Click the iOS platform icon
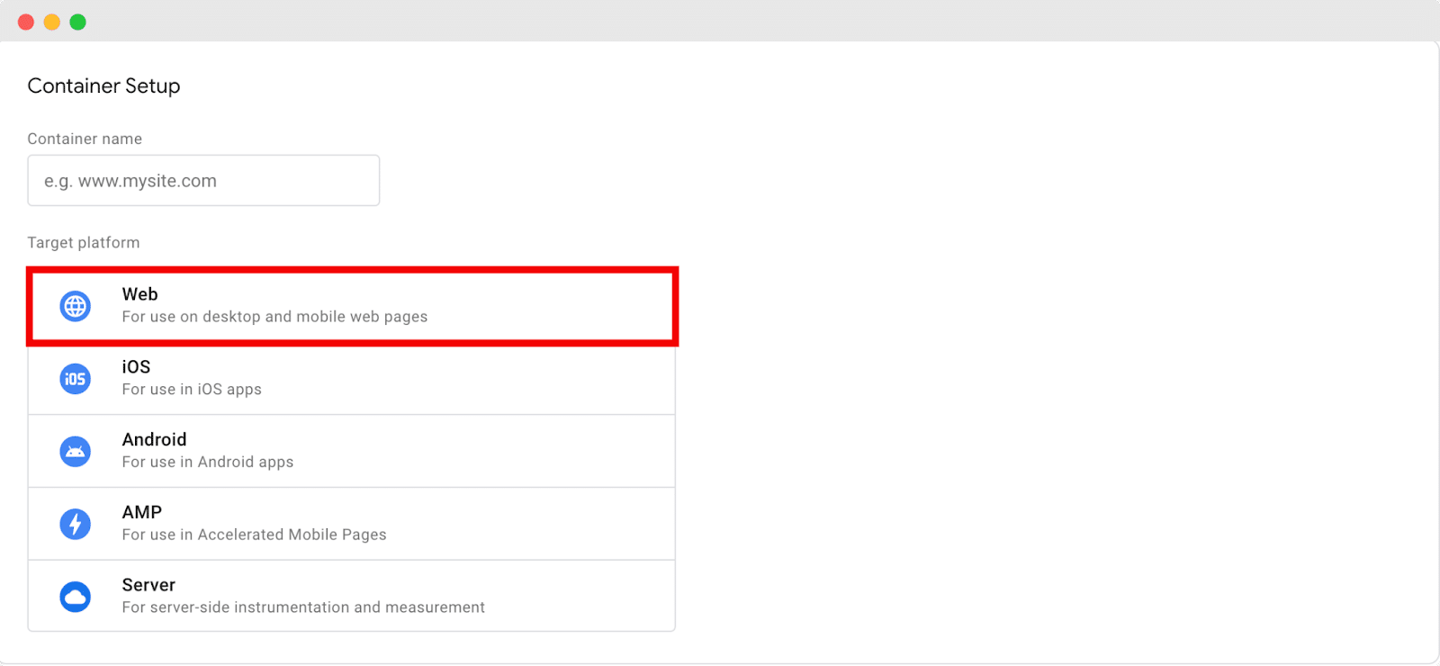This screenshot has width=1440, height=666. pyautogui.click(x=76, y=379)
